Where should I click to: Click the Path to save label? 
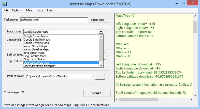tap(16, 76)
